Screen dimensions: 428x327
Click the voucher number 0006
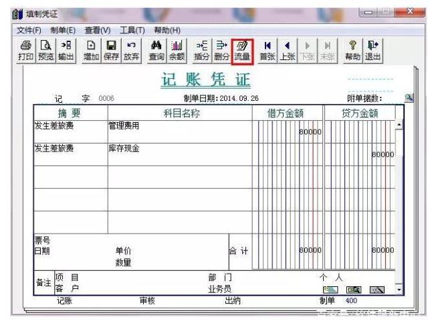tap(106, 98)
